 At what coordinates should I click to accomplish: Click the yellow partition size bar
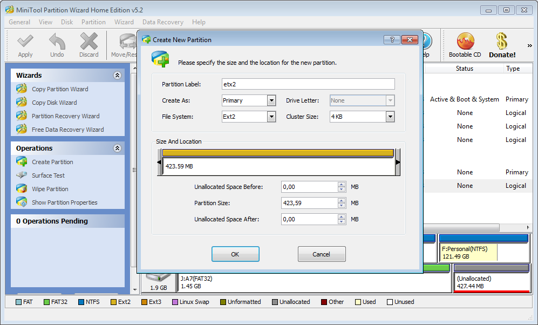(278, 153)
